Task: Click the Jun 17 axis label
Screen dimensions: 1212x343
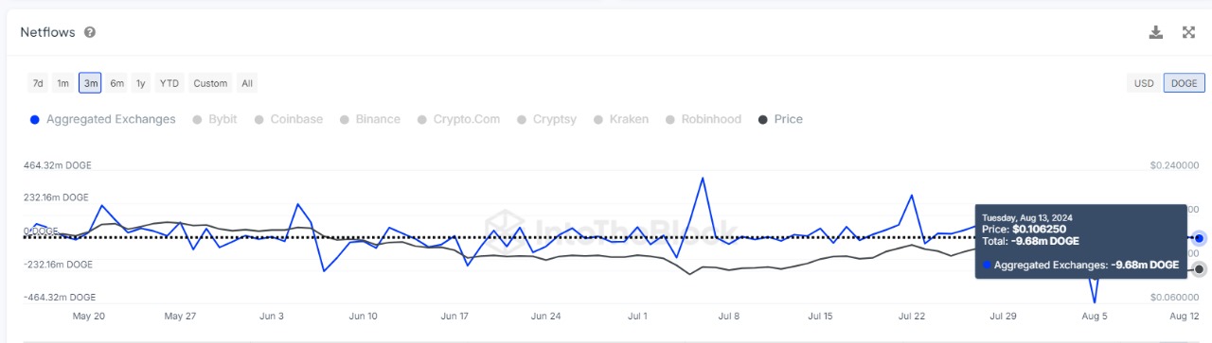Action: 454,317
